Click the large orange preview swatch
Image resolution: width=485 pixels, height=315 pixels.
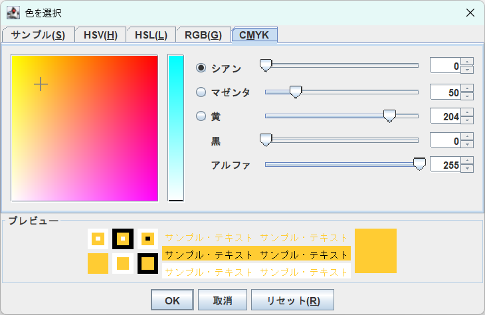pos(375,251)
